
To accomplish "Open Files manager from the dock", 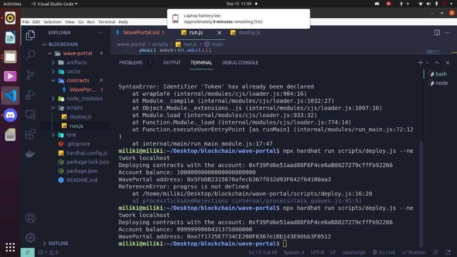I will pos(10,57).
